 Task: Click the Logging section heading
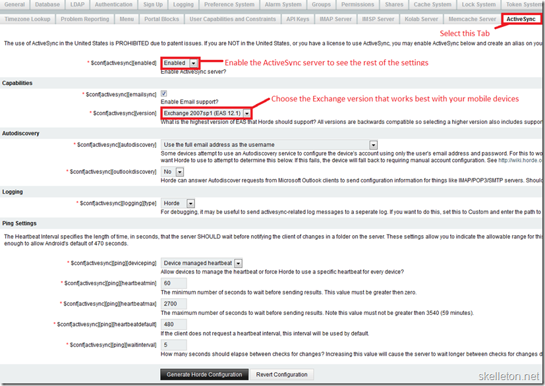tap(13, 192)
